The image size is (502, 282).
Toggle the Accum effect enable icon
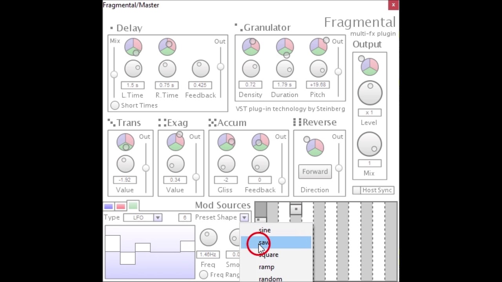point(213,123)
